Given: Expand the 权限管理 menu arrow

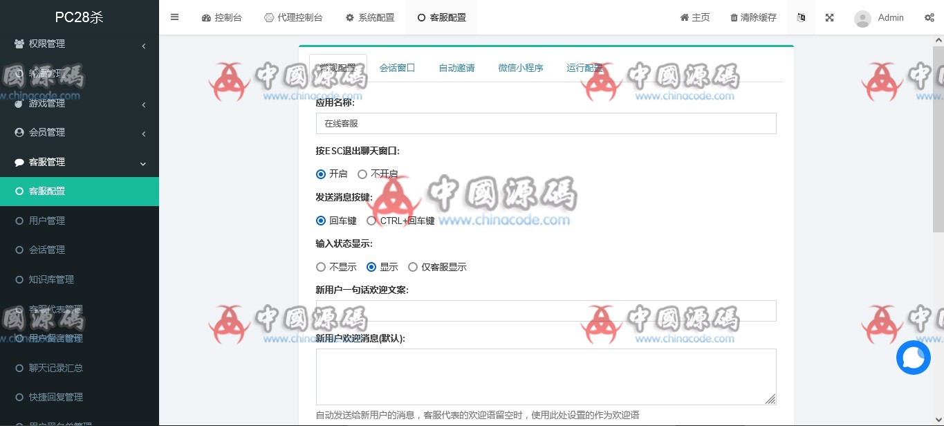Looking at the screenshot, I should pyautogui.click(x=143, y=45).
